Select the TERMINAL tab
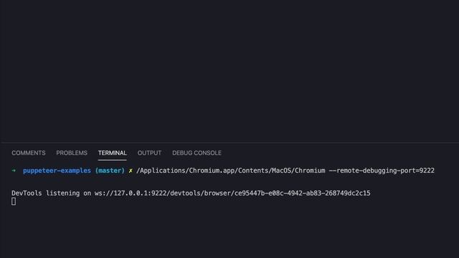459x258 pixels. click(x=113, y=153)
